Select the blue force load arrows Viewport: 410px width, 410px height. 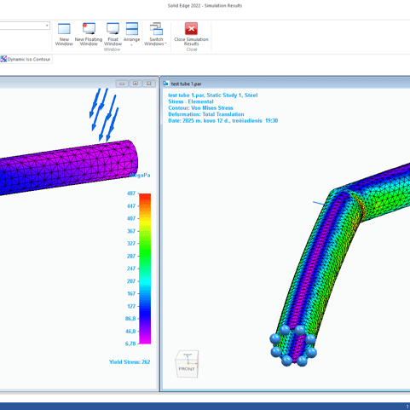point(104,115)
